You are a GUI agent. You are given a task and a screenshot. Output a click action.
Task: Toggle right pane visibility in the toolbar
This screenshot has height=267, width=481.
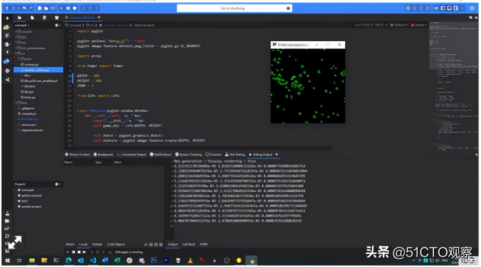(456, 8)
